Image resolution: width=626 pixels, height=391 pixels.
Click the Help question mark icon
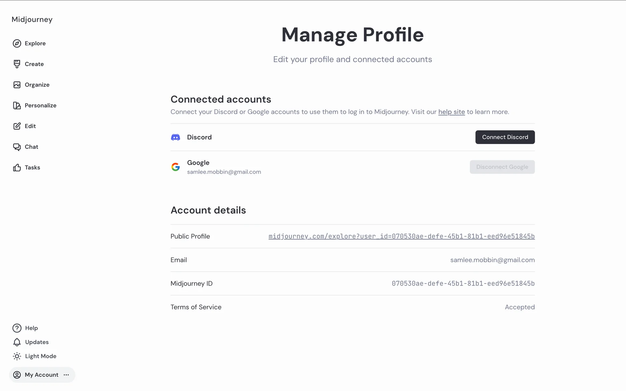(x=17, y=328)
